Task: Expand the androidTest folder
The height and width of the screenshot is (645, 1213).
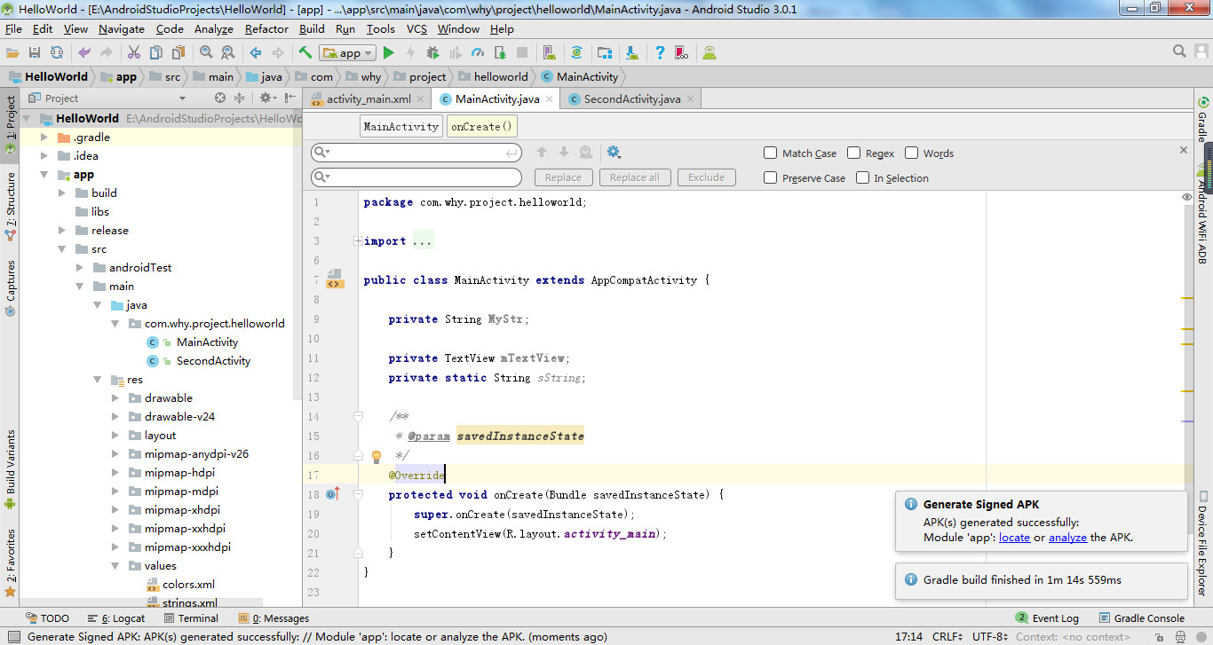Action: [x=79, y=268]
